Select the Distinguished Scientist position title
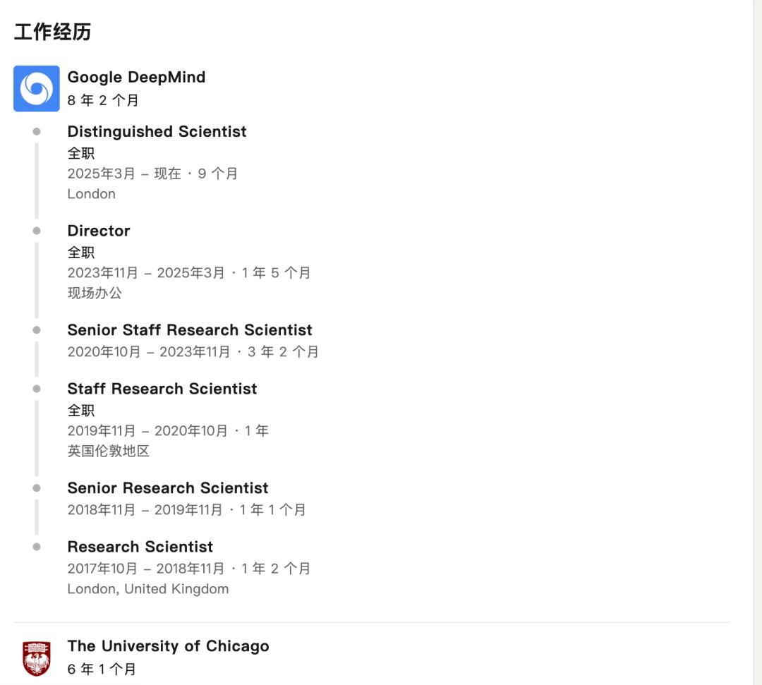Screen dimensions: 762x685 tap(157, 132)
